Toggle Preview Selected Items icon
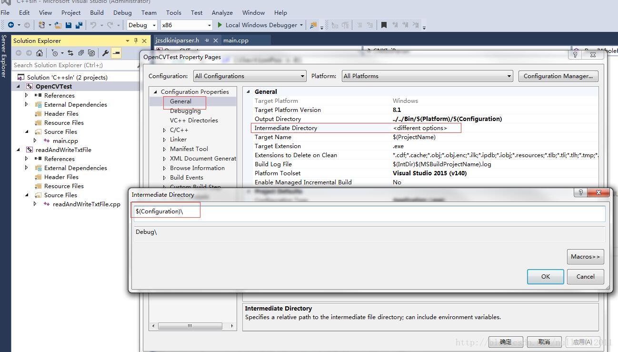The image size is (618, 352). [x=116, y=53]
